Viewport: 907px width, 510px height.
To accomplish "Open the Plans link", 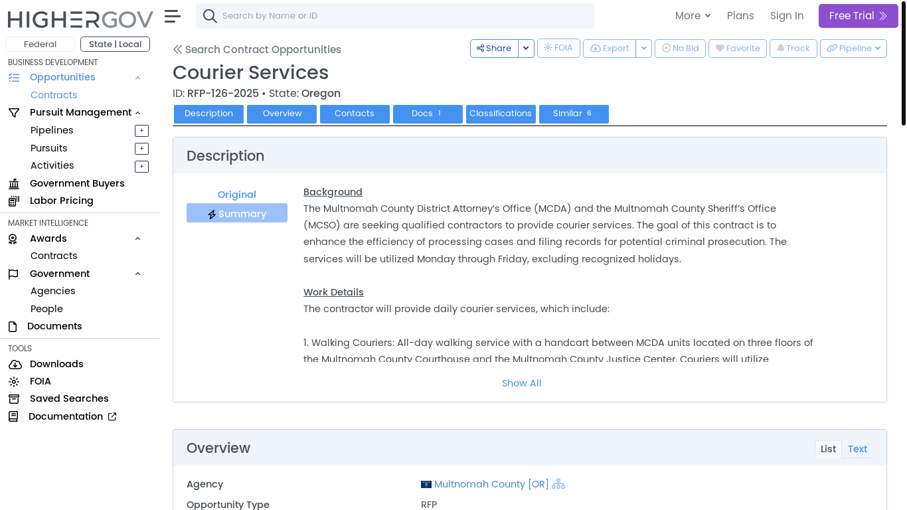I will pyautogui.click(x=740, y=16).
